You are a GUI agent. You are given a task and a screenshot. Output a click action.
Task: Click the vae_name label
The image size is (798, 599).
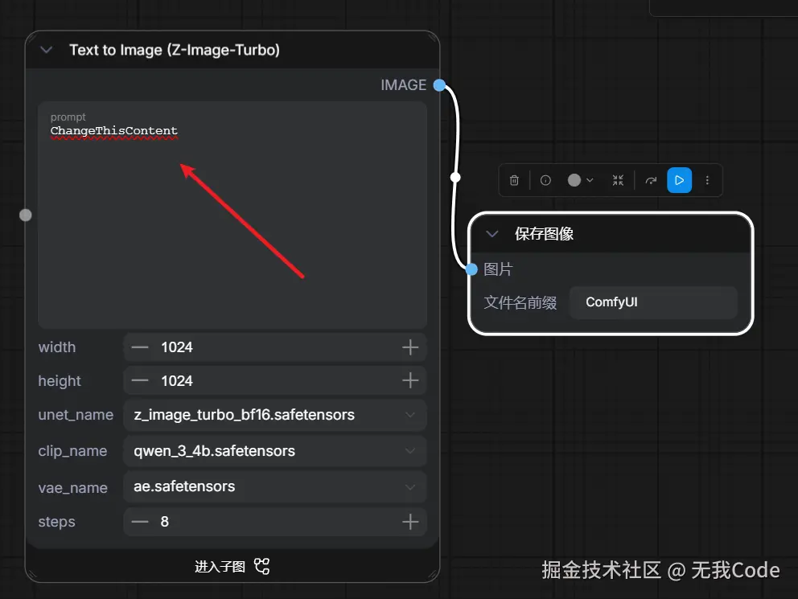pos(72,487)
